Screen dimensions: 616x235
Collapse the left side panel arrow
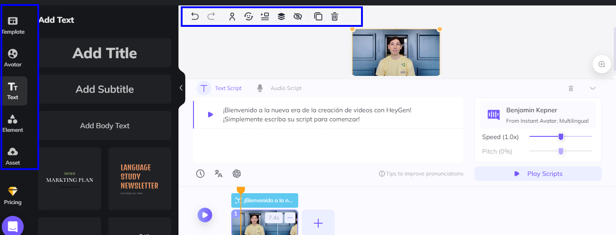click(181, 88)
